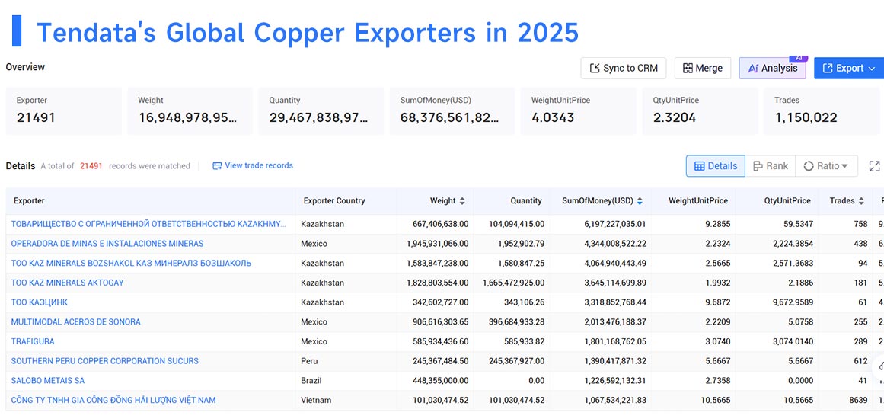Switch to Rank view tab

(770, 166)
